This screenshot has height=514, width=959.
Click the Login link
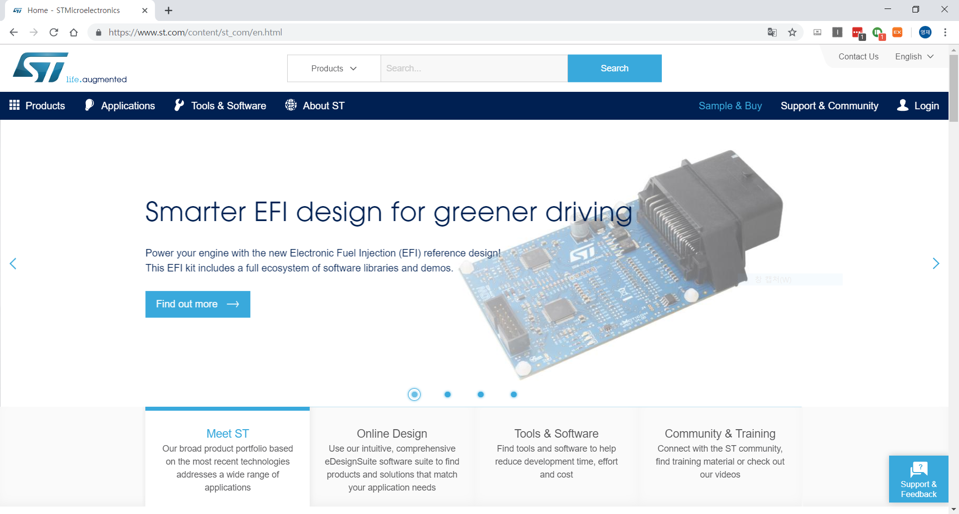coord(918,106)
